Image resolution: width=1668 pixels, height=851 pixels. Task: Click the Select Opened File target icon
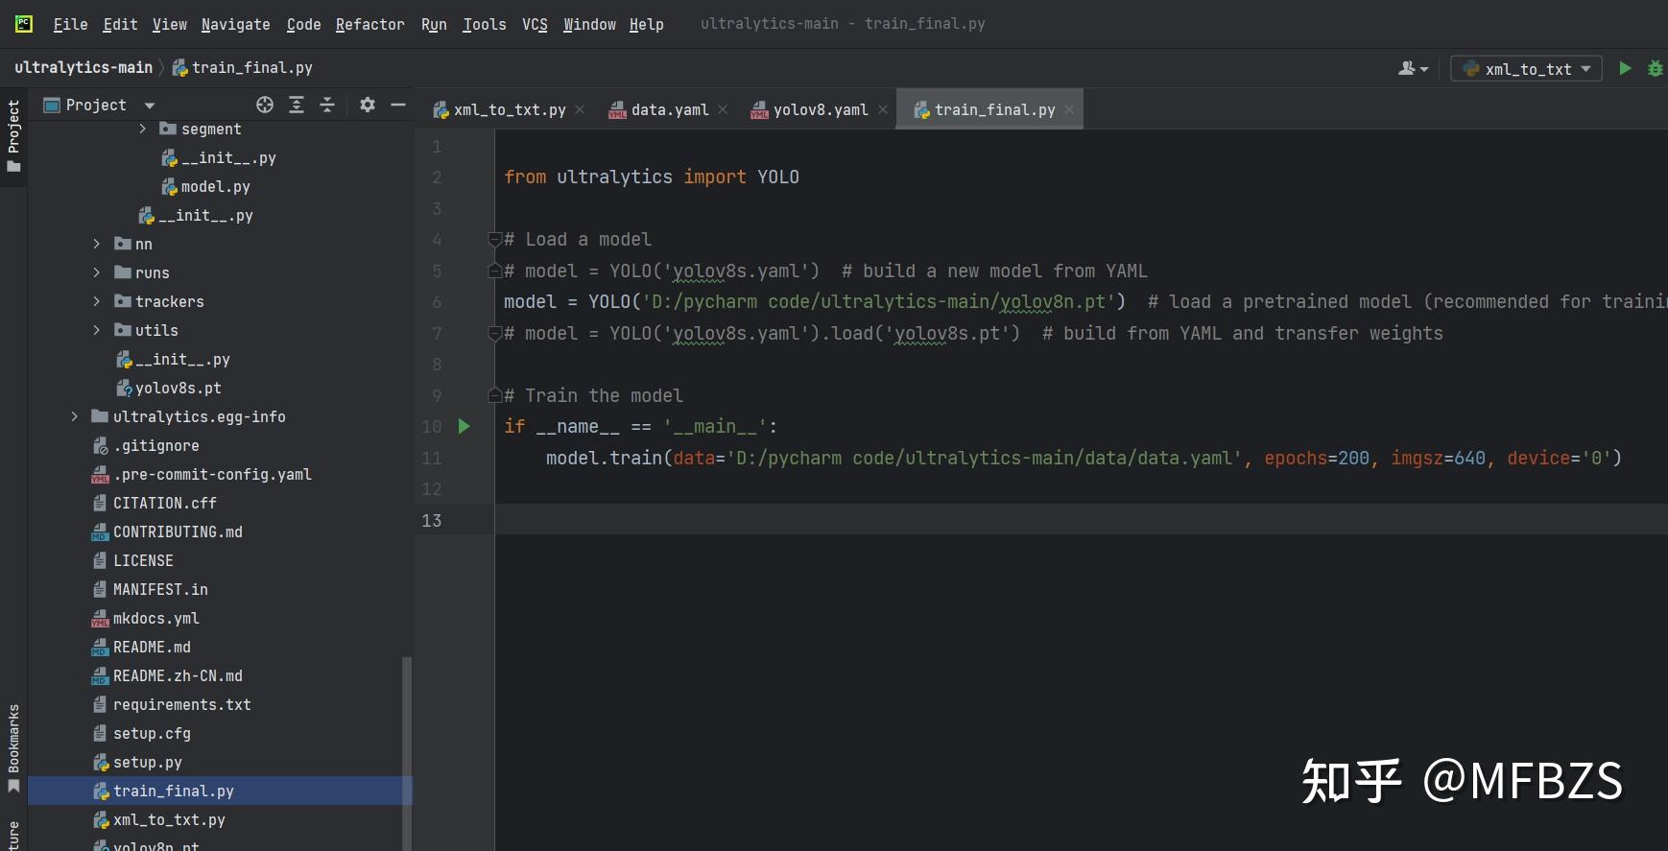coord(265,105)
